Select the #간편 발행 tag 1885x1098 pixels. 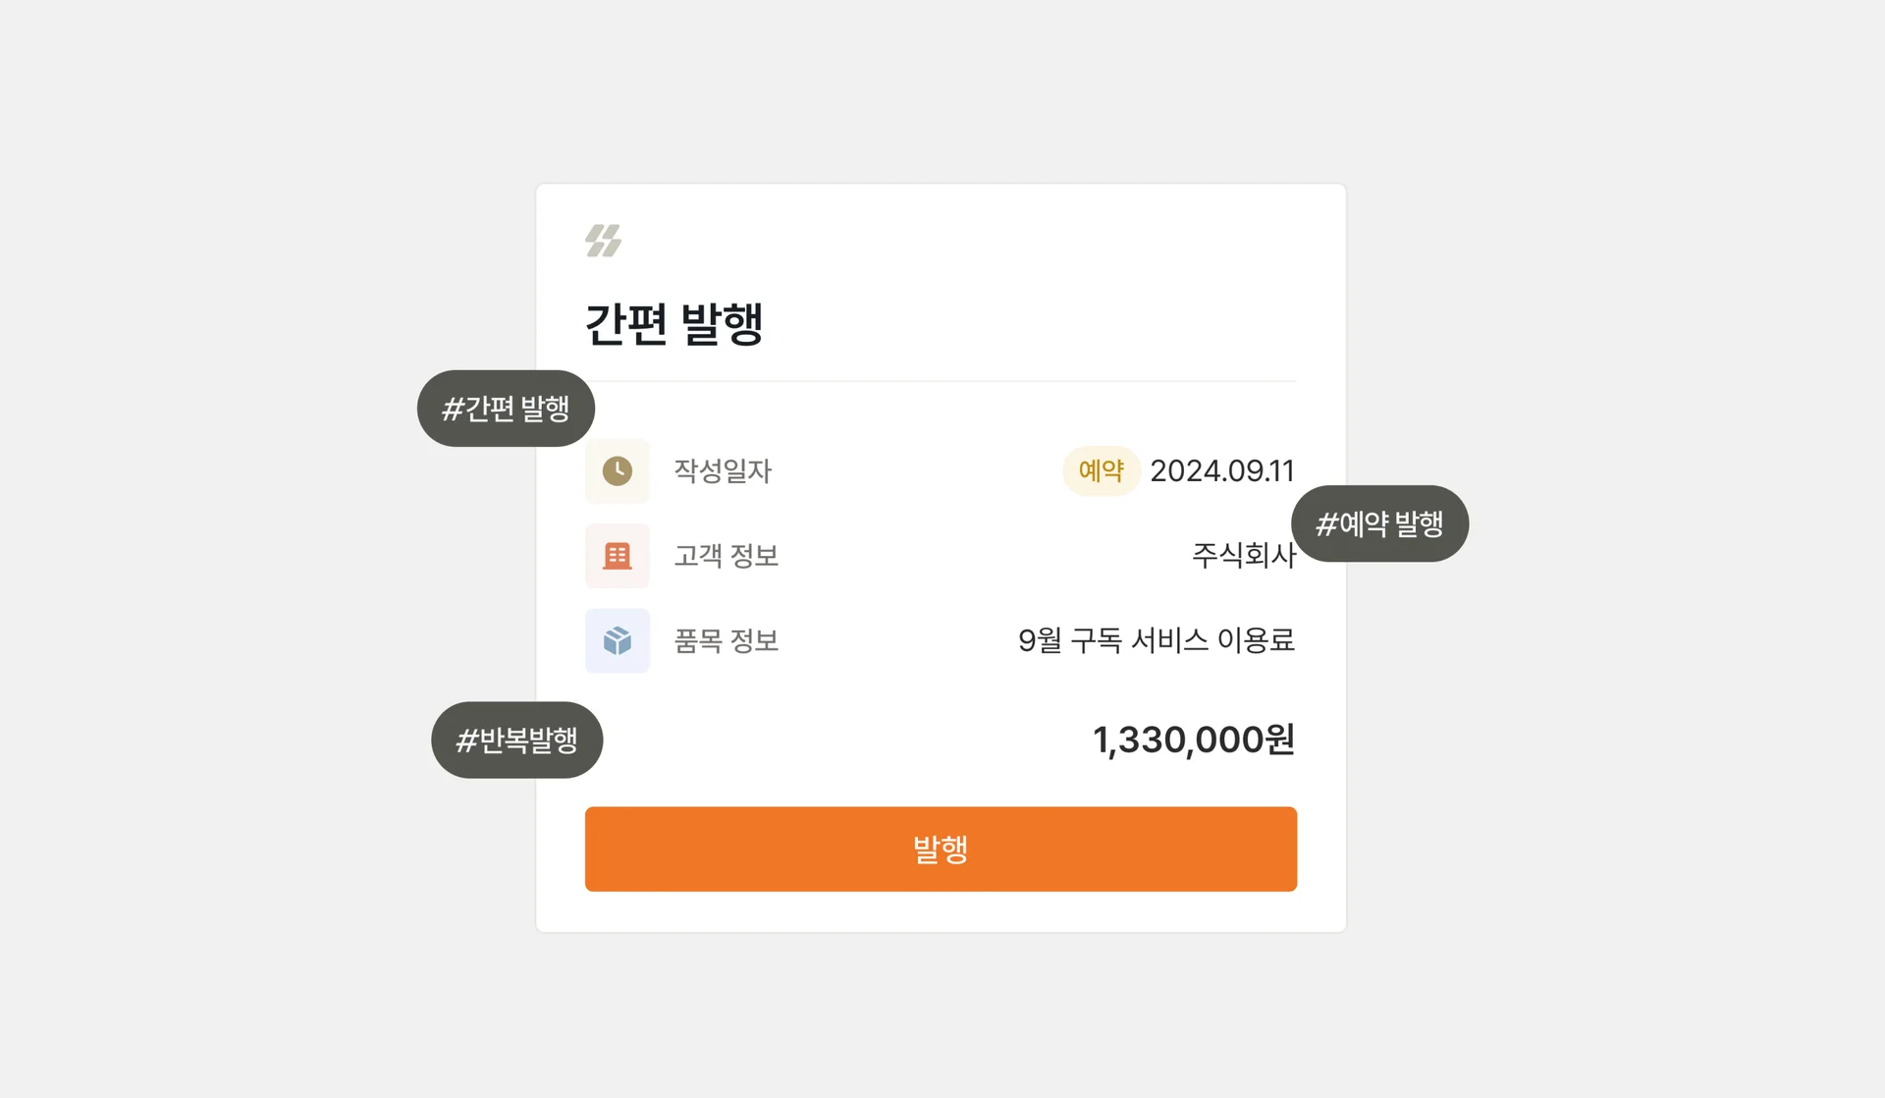click(506, 409)
